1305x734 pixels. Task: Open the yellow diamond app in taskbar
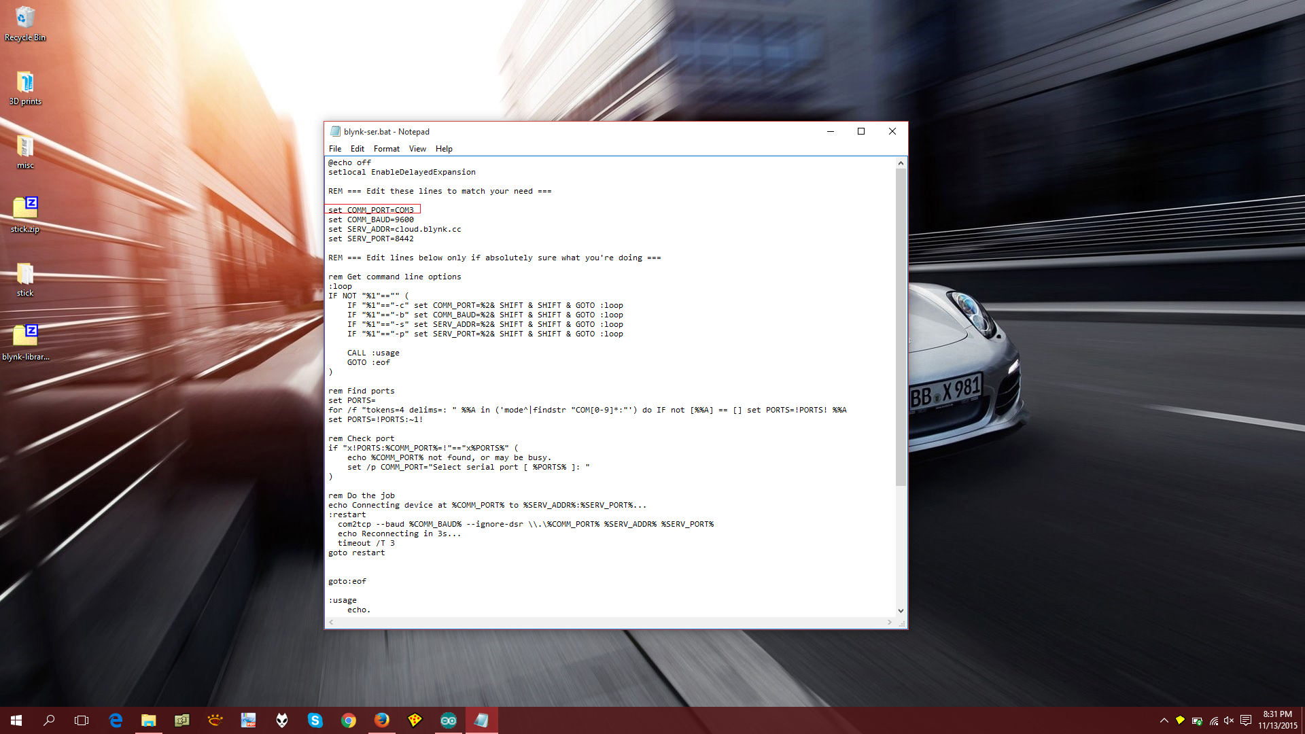pos(415,720)
